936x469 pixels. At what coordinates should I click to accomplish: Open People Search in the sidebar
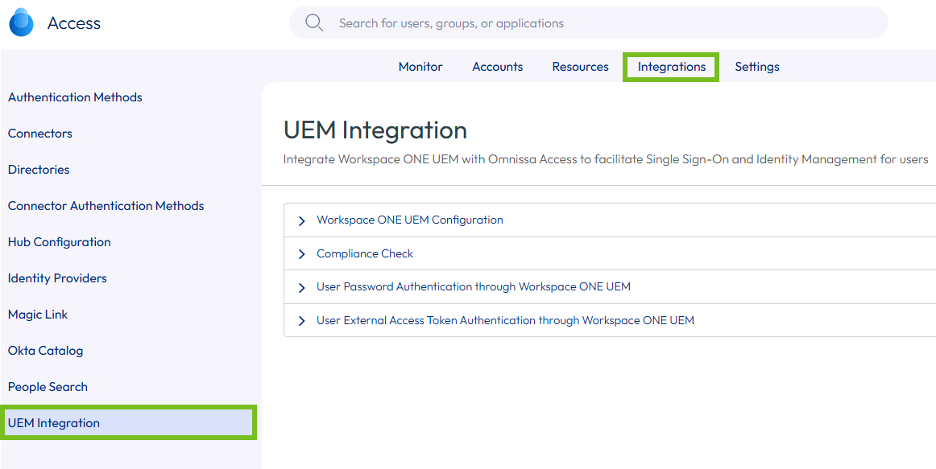pyautogui.click(x=48, y=387)
